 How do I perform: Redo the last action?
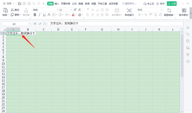click(39, 4)
